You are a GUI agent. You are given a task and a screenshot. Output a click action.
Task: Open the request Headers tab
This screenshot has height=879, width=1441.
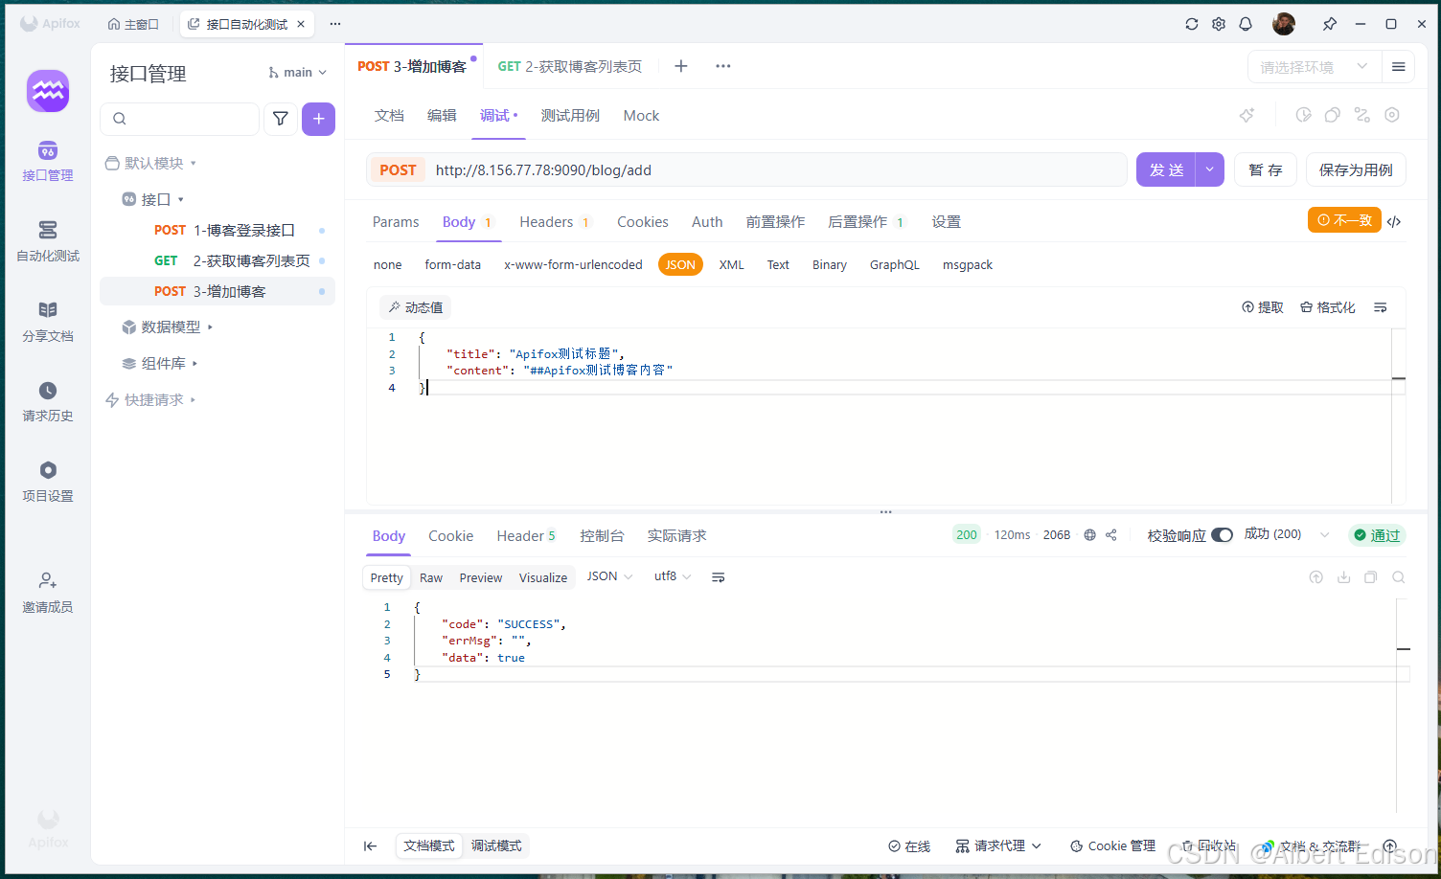click(555, 222)
